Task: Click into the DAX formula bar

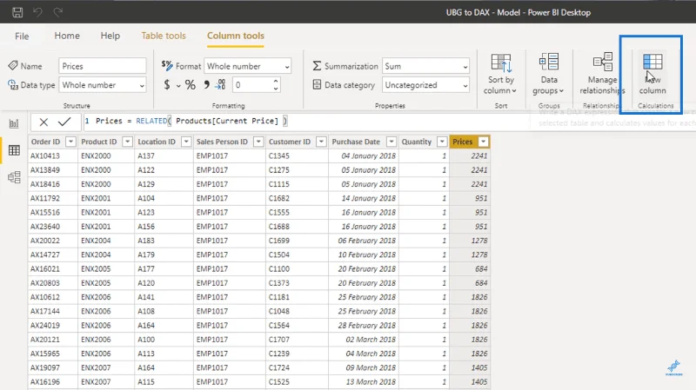Action: pos(306,122)
